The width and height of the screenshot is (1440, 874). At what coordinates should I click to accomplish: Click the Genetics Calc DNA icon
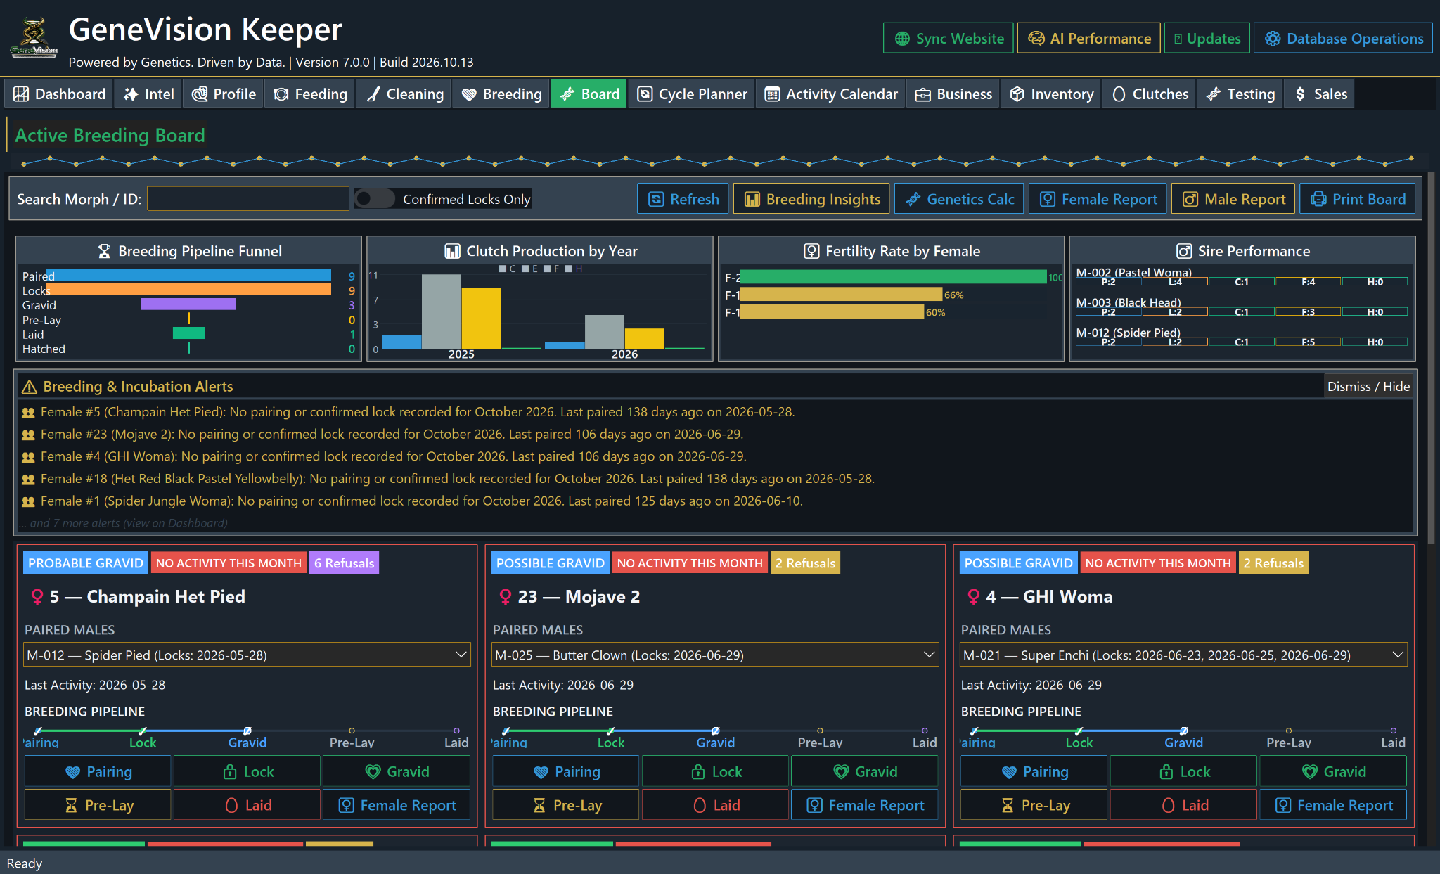click(913, 200)
